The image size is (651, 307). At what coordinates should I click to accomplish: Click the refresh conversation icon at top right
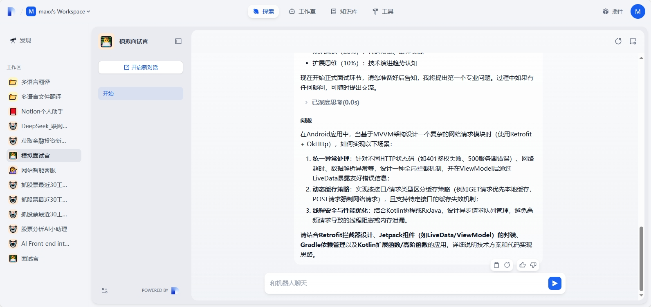pyautogui.click(x=618, y=41)
